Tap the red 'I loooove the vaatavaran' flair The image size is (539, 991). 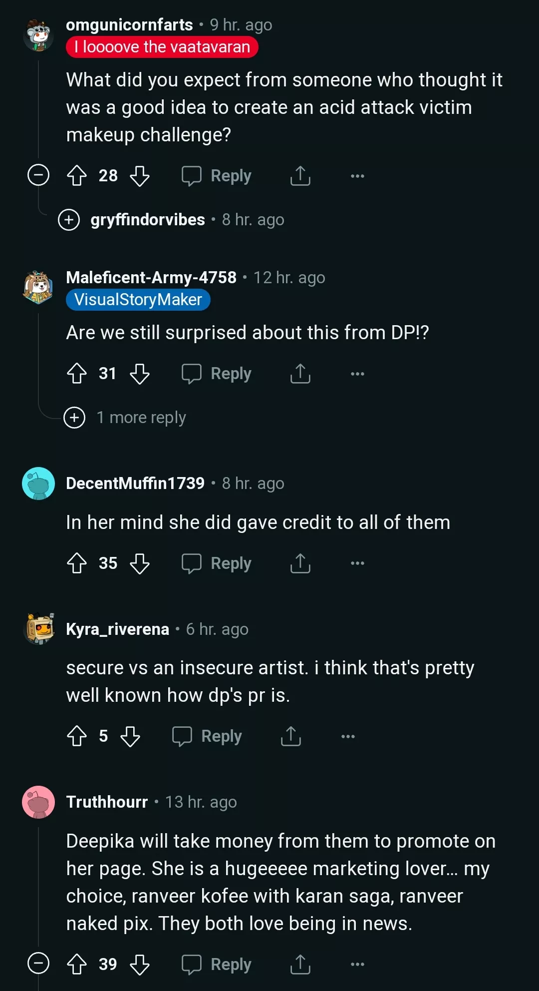(162, 47)
